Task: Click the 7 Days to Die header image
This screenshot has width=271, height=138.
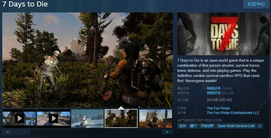Action: click(x=223, y=34)
